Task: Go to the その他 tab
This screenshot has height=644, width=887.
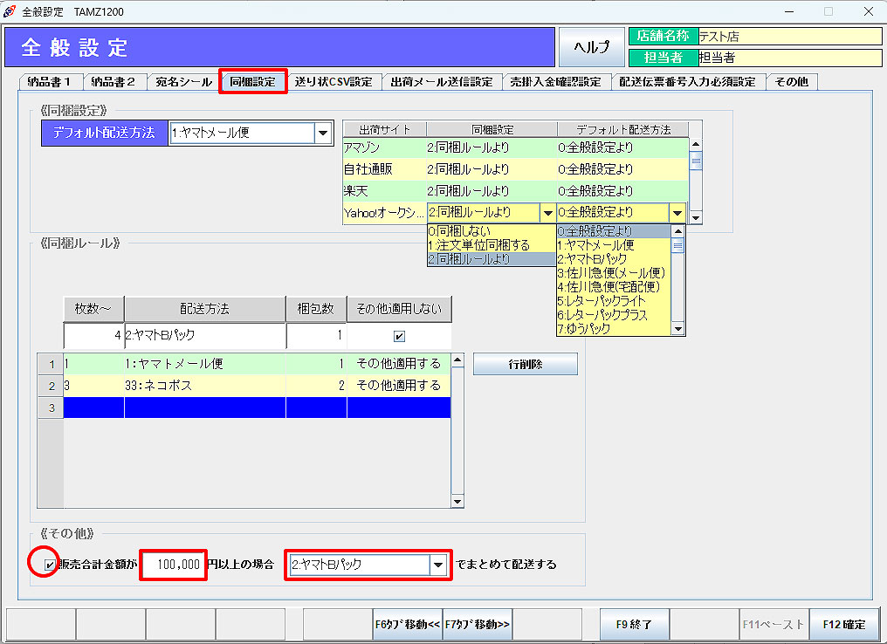Action: (792, 82)
